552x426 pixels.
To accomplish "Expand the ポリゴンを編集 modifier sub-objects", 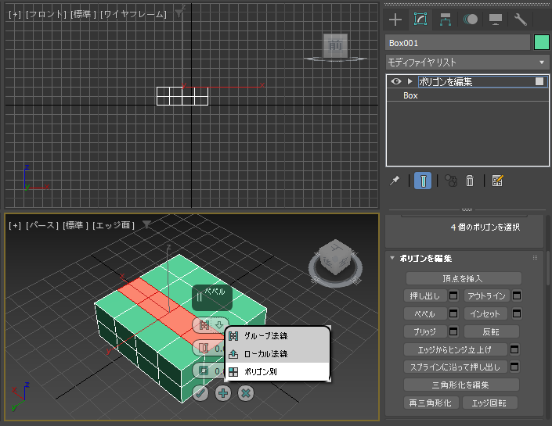I will click(x=409, y=81).
